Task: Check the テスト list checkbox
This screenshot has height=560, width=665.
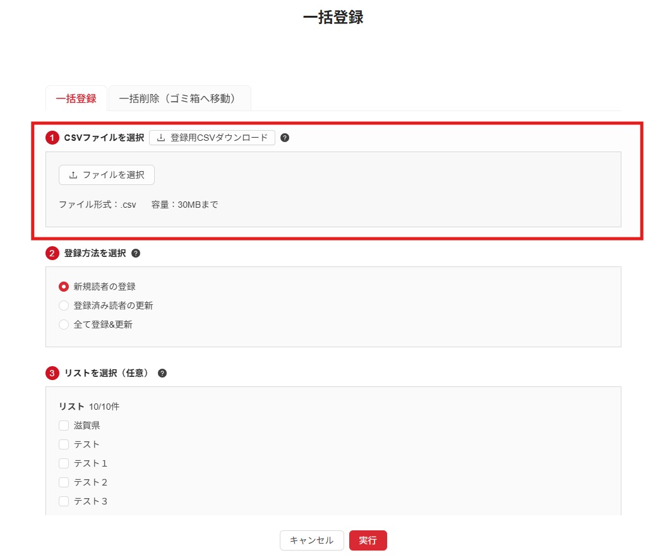Action: (x=64, y=444)
